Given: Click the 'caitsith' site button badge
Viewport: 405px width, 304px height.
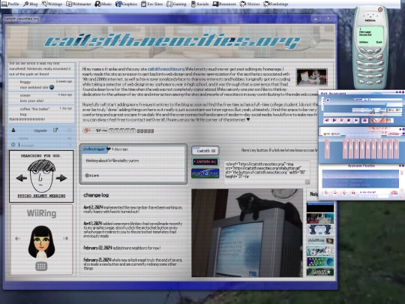Looking at the screenshot, I should pos(205,151).
